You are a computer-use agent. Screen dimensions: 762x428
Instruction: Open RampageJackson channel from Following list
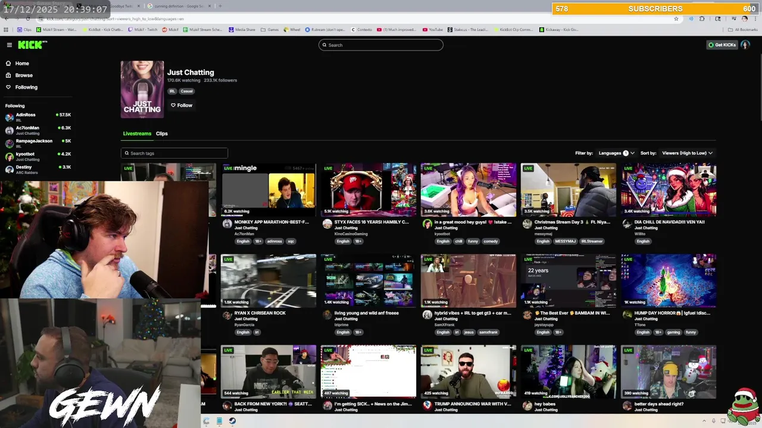click(38, 143)
